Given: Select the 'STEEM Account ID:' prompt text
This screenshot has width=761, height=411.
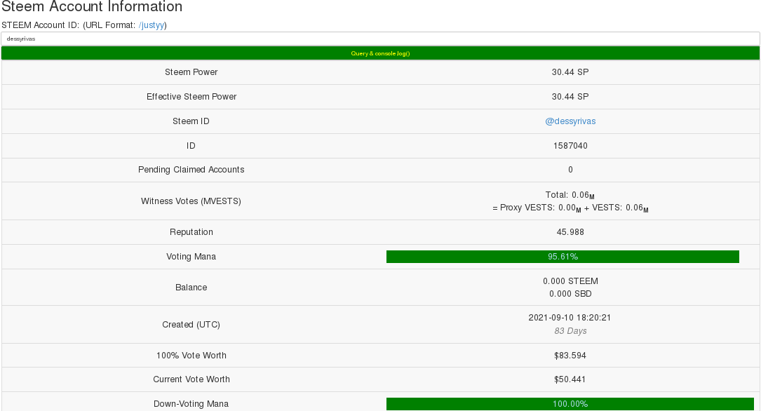Looking at the screenshot, I should [x=41, y=25].
